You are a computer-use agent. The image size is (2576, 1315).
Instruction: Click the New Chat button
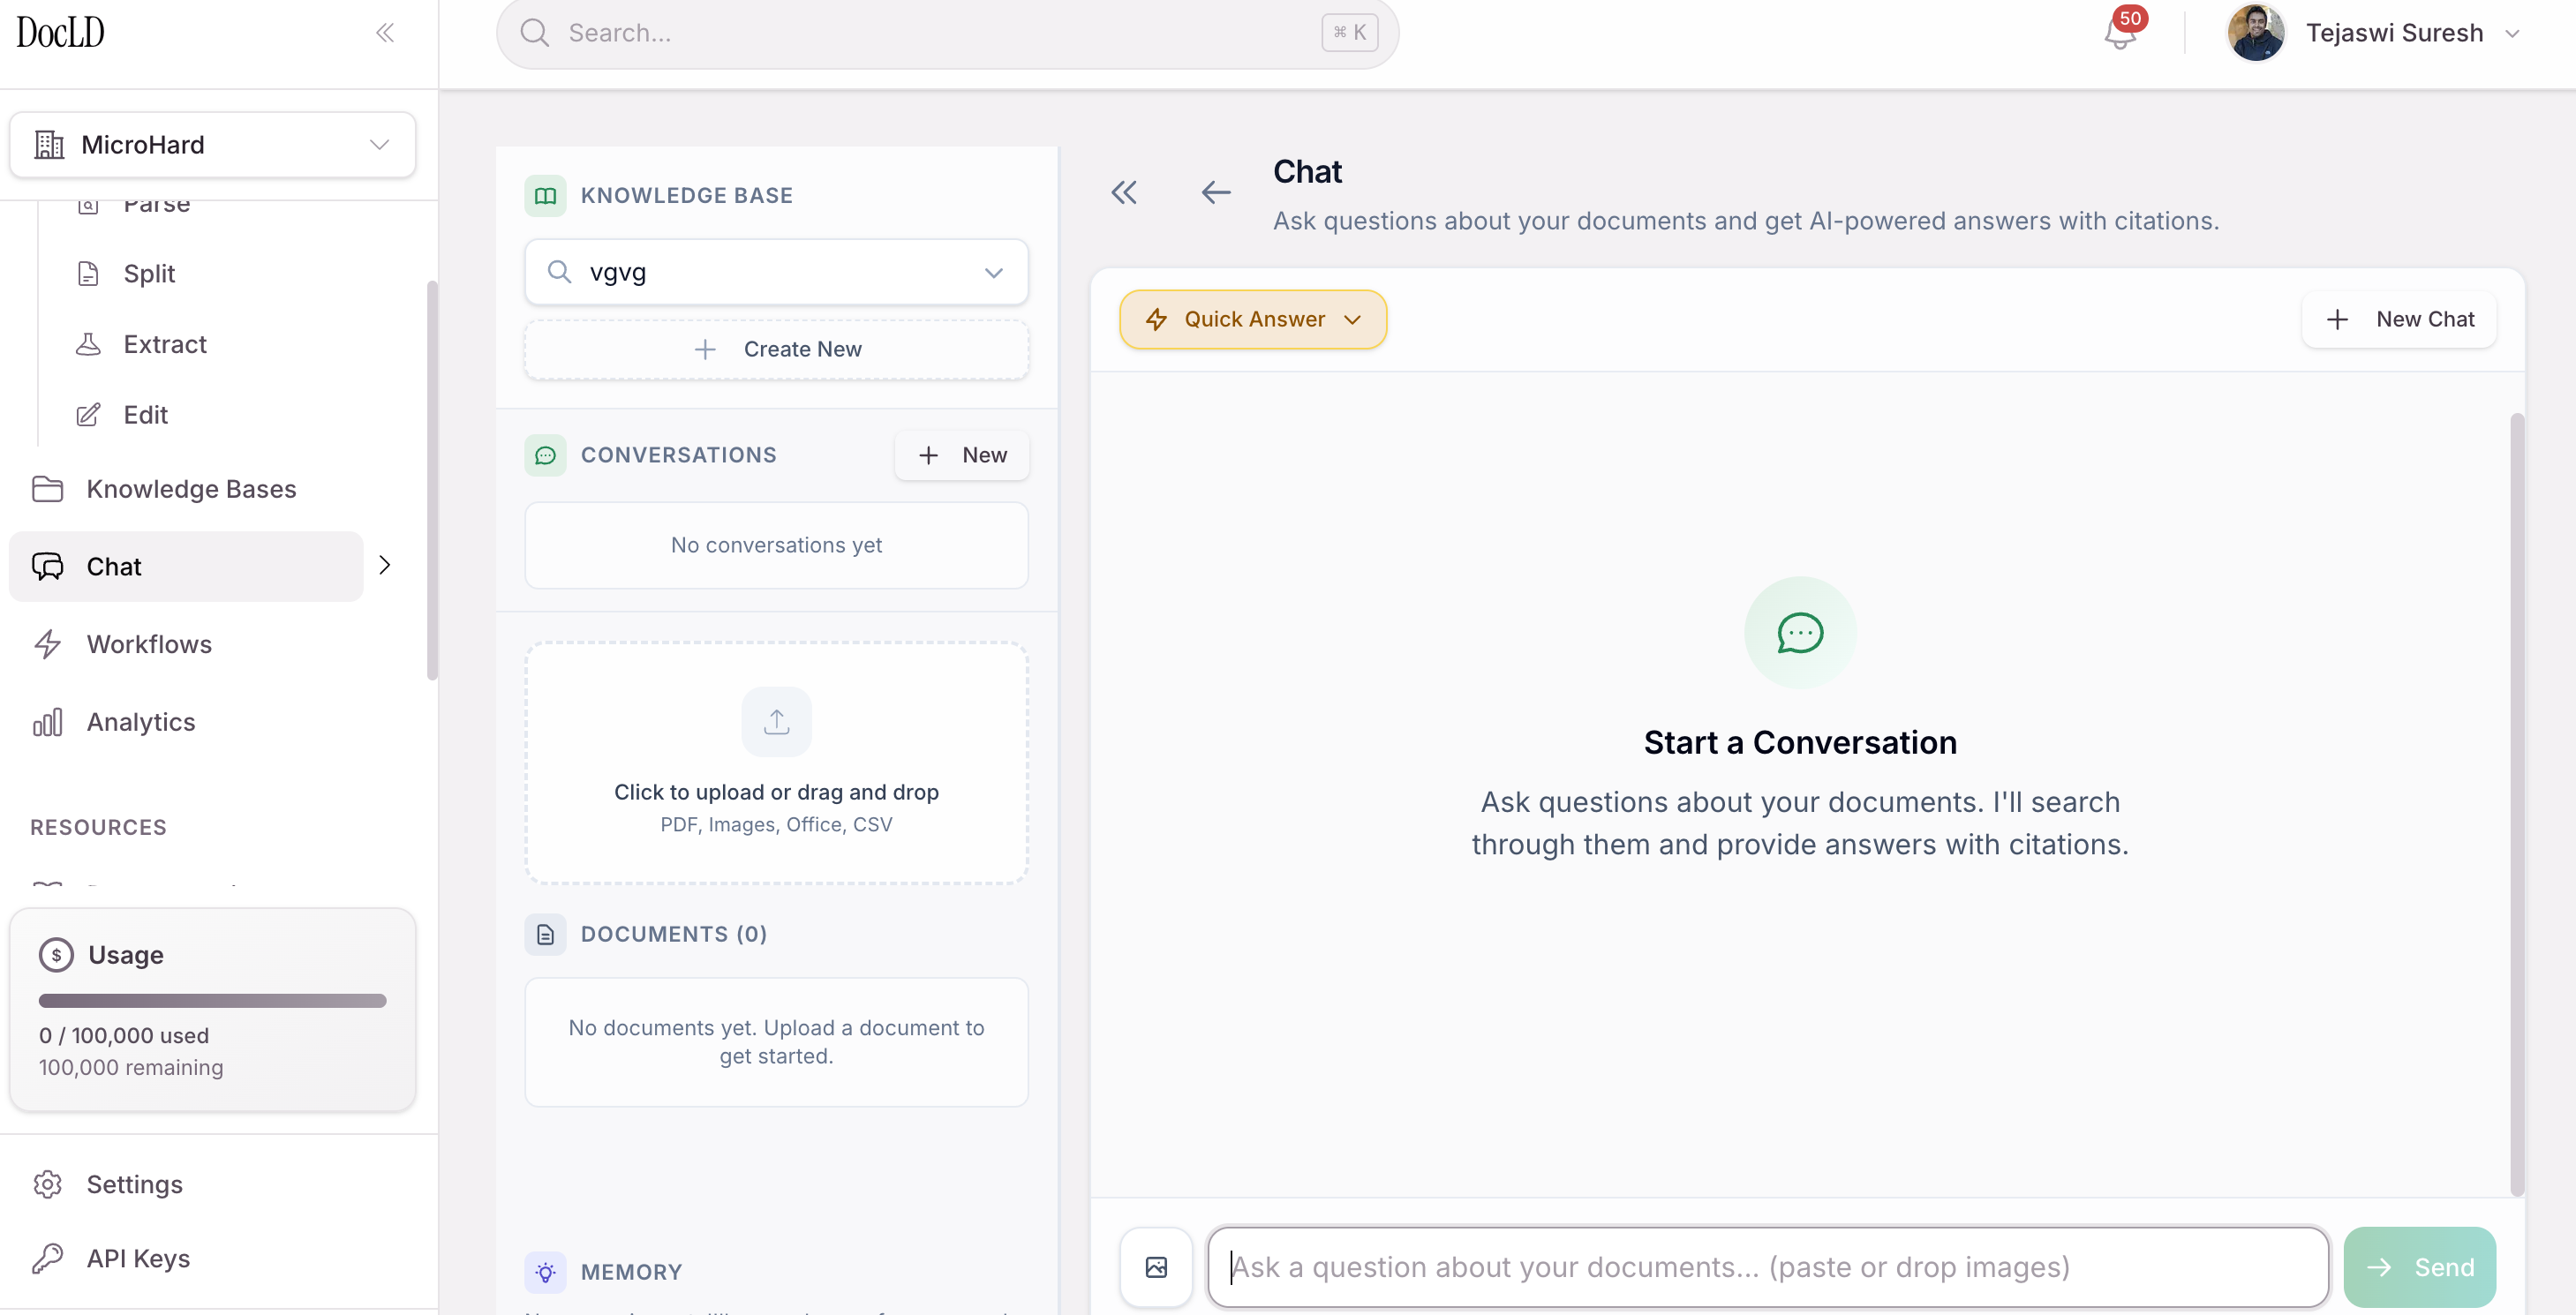tap(2399, 319)
